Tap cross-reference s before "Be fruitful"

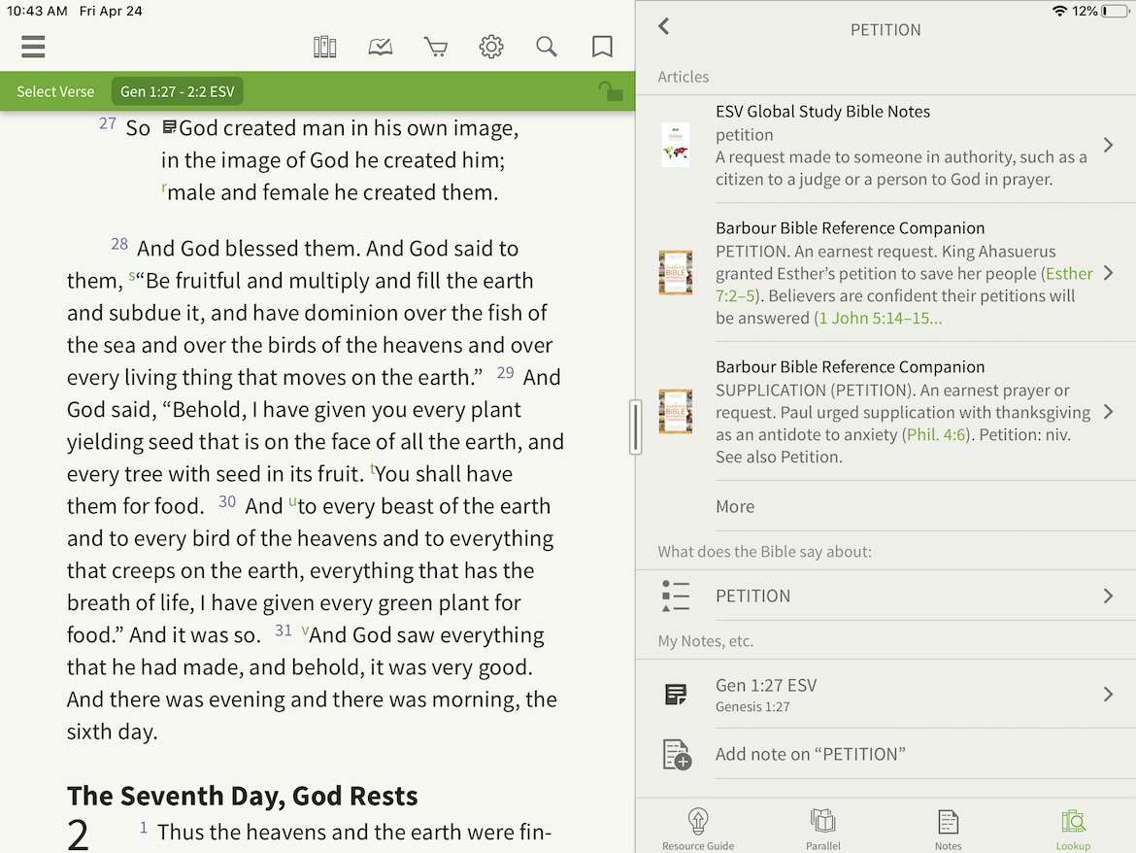pos(132,275)
